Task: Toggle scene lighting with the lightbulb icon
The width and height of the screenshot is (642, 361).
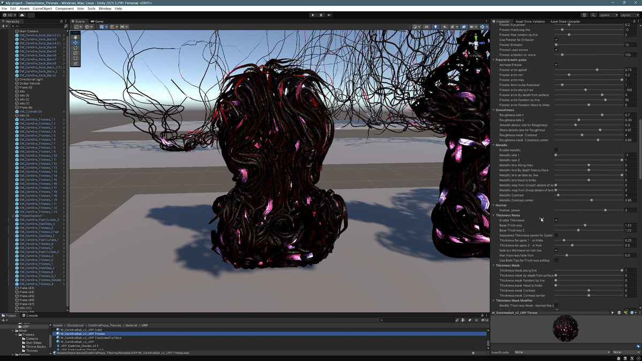Action: (x=435, y=27)
